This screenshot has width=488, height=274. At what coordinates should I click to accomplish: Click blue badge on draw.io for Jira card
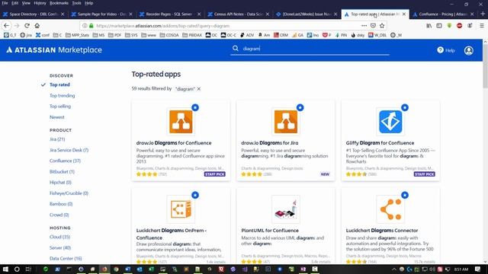point(300,107)
